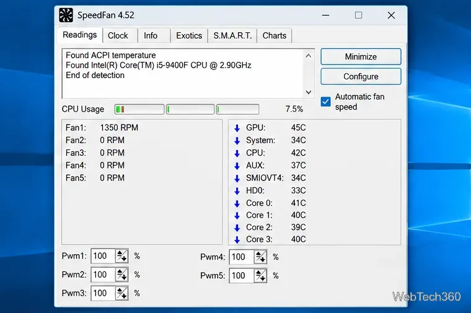The height and width of the screenshot is (313, 471).
Task: Click the Core 2 temperature arrow icon
Action: coord(237,228)
